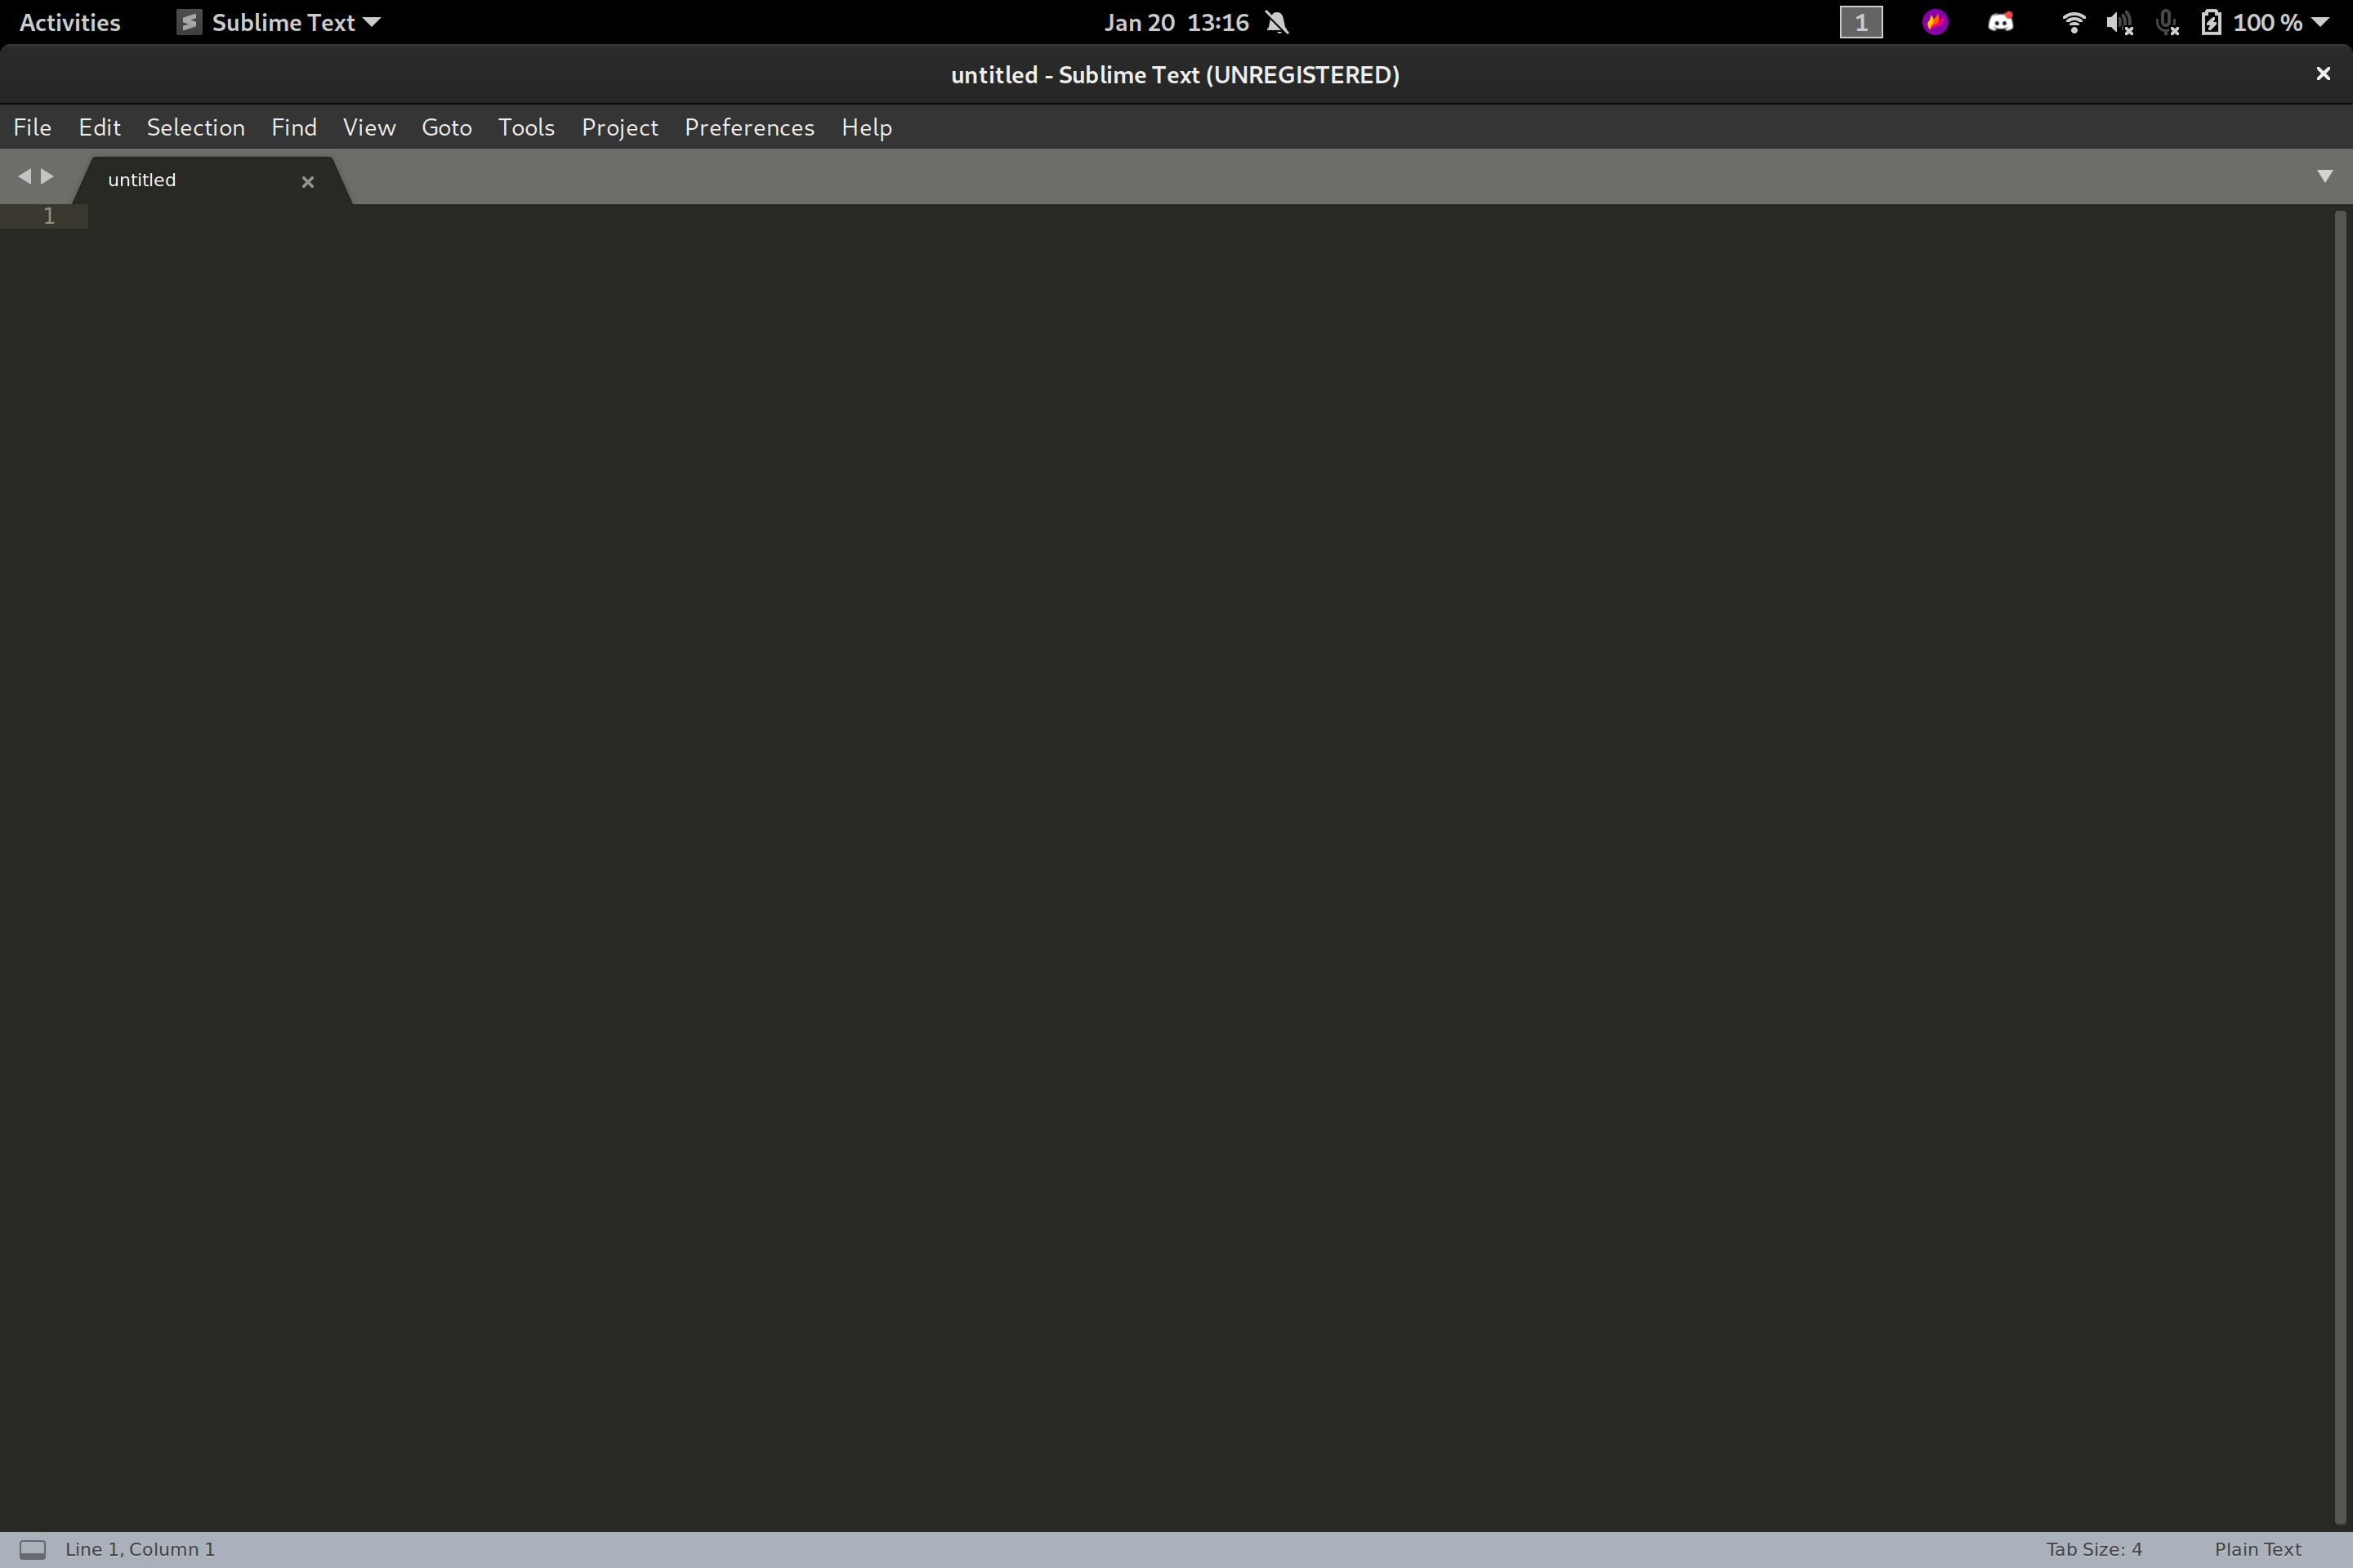Open the Sublime Text menu icon in top bar
This screenshot has width=2353, height=1568.
(190, 21)
